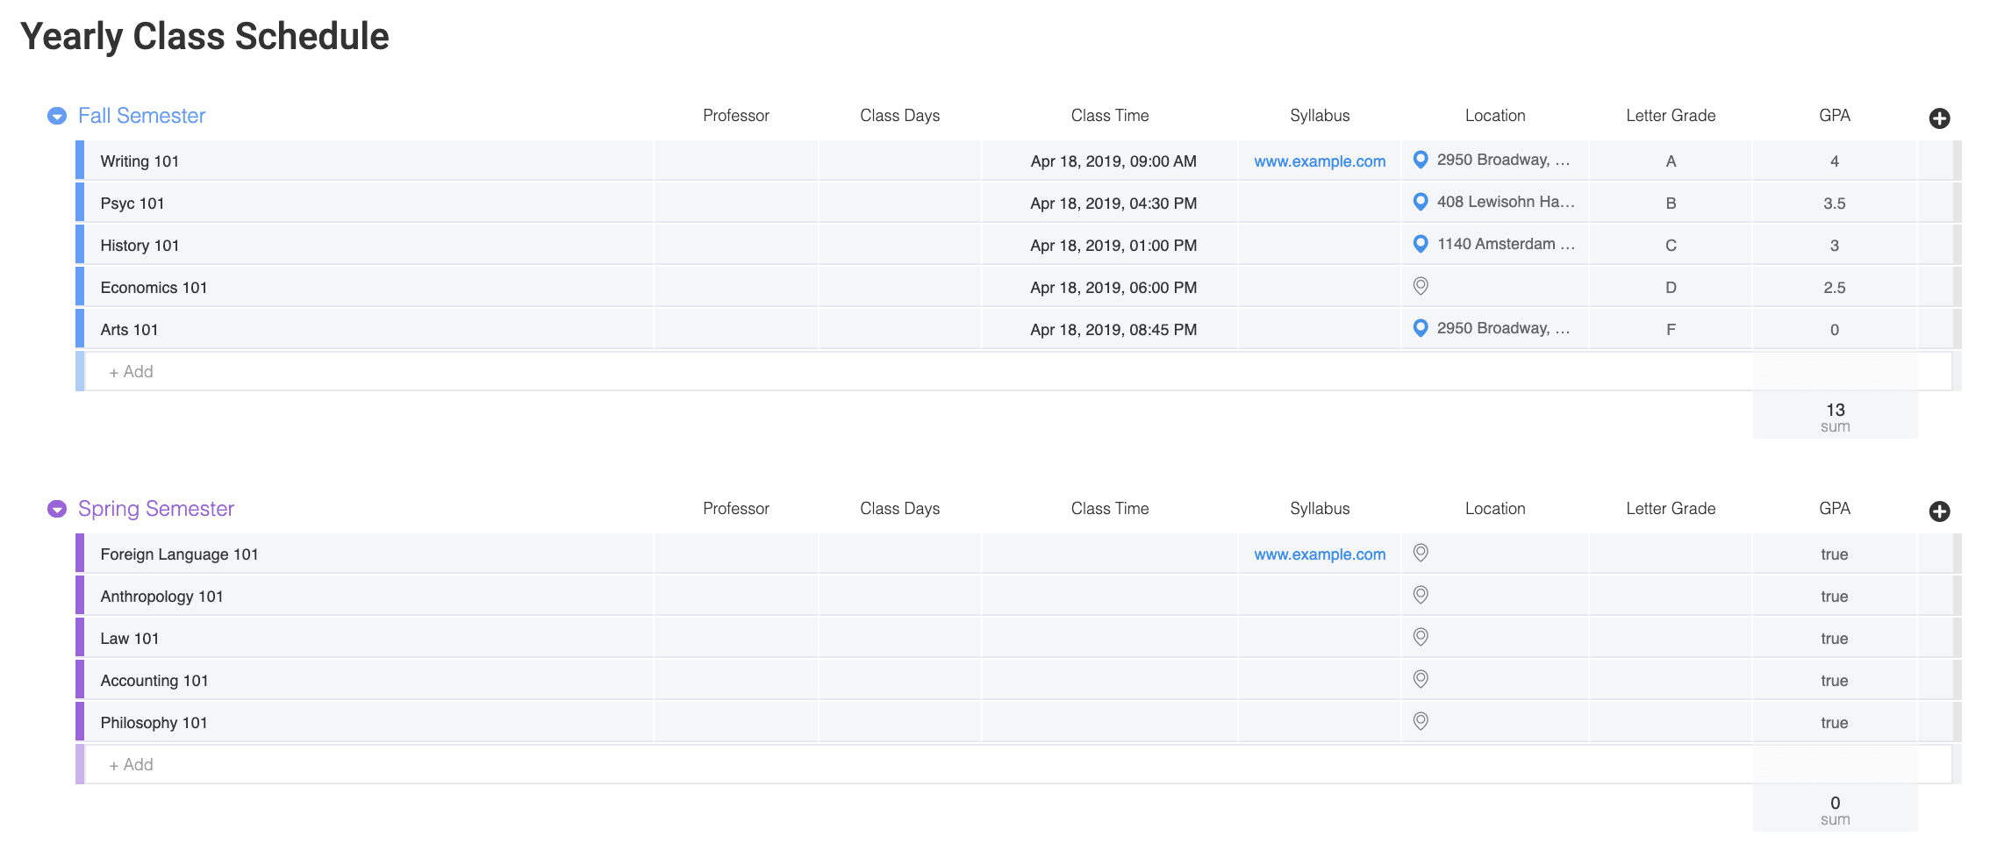This screenshot has height=865, width=1990.
Task: Click GPA header in Fall Semester
Action: pos(1835,116)
